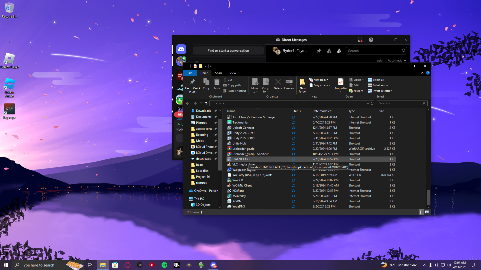Open recent locations dropdown arrow
This screenshot has height=270, width=481.
click(x=201, y=103)
